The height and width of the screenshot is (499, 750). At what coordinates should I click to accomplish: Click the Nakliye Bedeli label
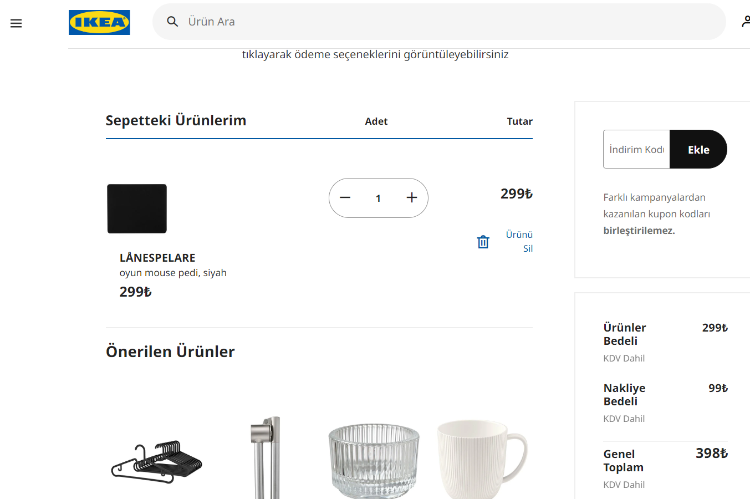pyautogui.click(x=625, y=395)
